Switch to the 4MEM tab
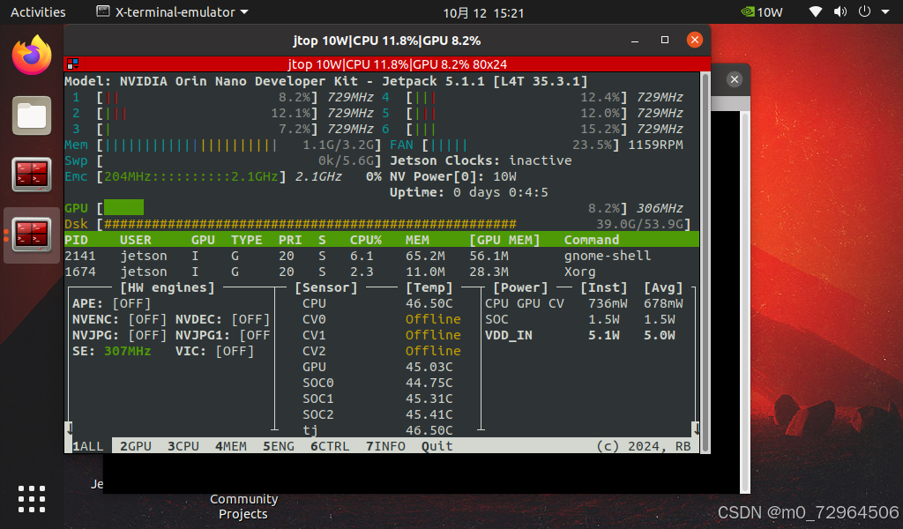 click(x=231, y=446)
